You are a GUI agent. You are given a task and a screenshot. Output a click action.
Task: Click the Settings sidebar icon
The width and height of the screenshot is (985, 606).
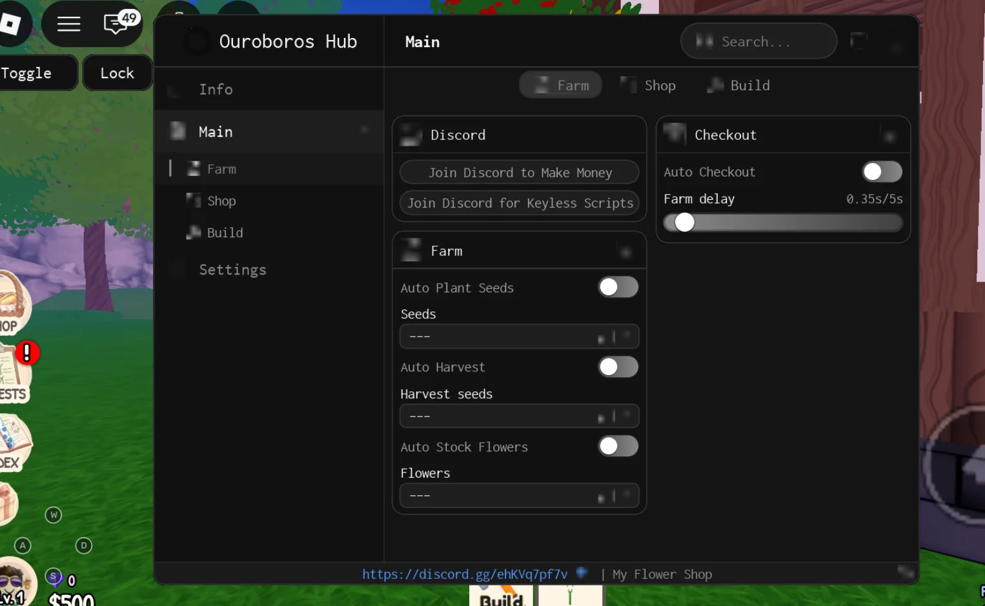177,269
